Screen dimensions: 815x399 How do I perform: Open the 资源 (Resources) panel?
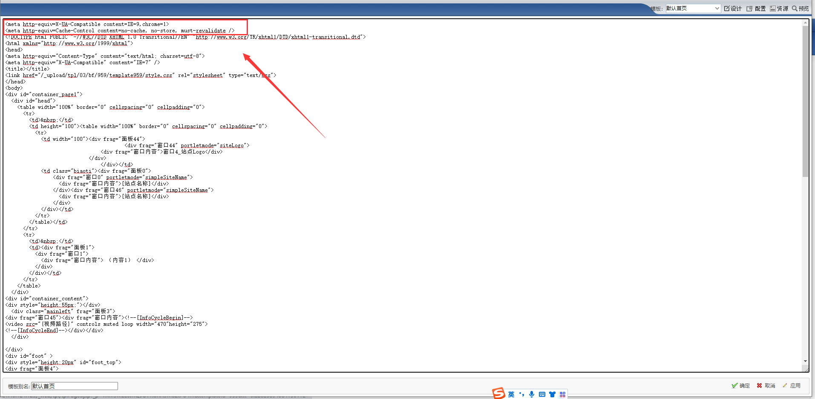(779, 9)
